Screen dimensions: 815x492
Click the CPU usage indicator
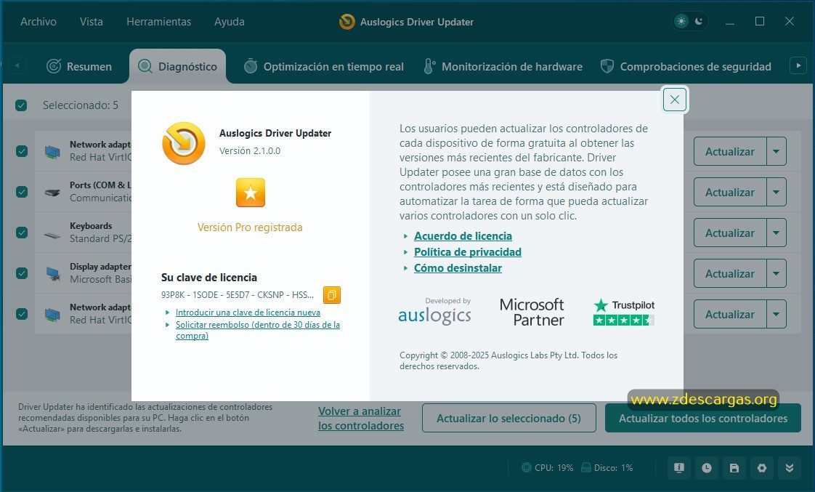pyautogui.click(x=547, y=467)
